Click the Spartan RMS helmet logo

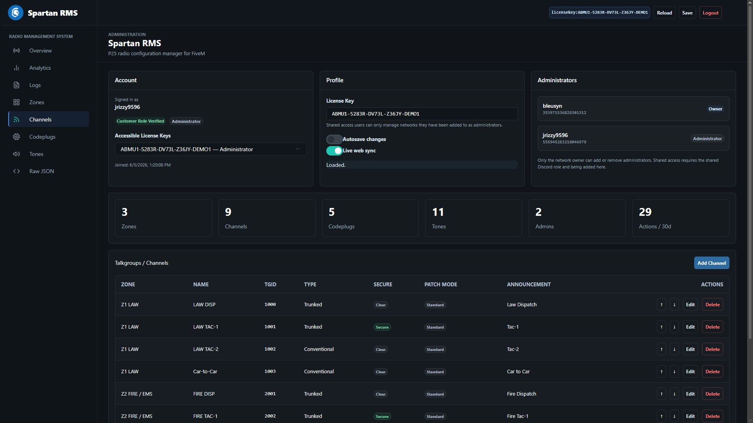(x=16, y=13)
